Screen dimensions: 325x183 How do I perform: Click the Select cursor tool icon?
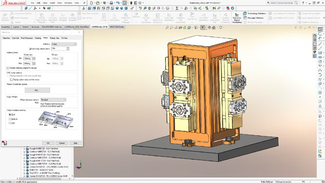point(125,3)
